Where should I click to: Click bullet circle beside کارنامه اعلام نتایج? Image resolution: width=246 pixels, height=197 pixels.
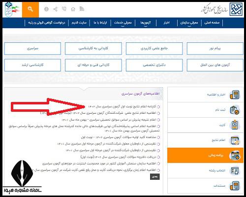coord(158,107)
